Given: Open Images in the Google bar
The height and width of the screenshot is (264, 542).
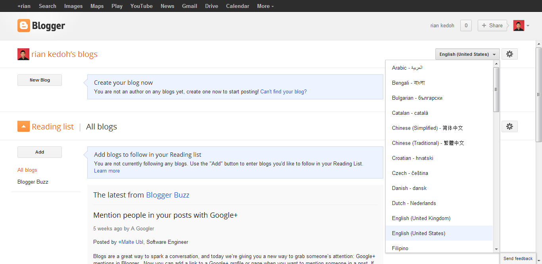Looking at the screenshot, I should [73, 6].
